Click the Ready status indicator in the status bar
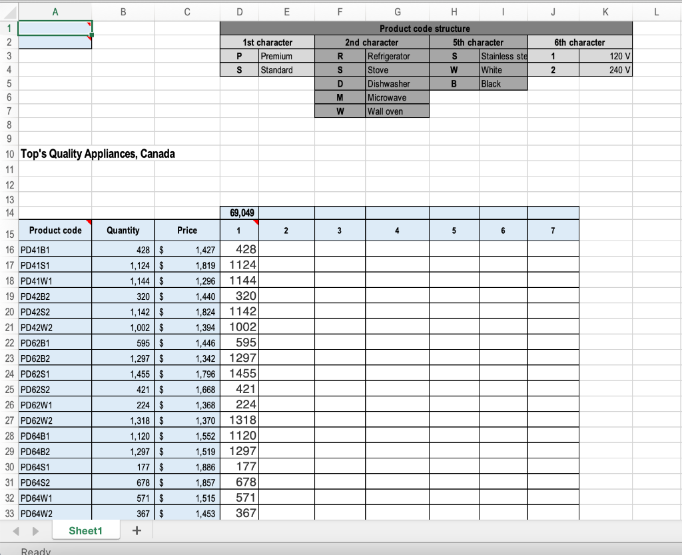Viewport: 682px width, 555px height. click(35, 550)
